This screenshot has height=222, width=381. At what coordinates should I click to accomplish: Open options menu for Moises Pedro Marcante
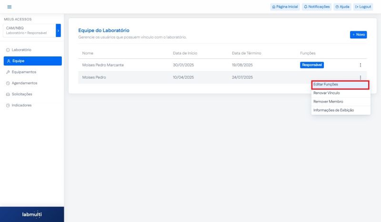point(360,65)
